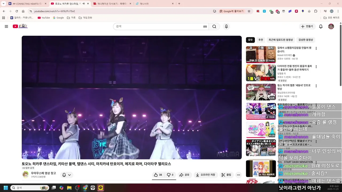Select the 추천 filter chip
Viewport: 342px width, 192px height.
click(x=261, y=40)
